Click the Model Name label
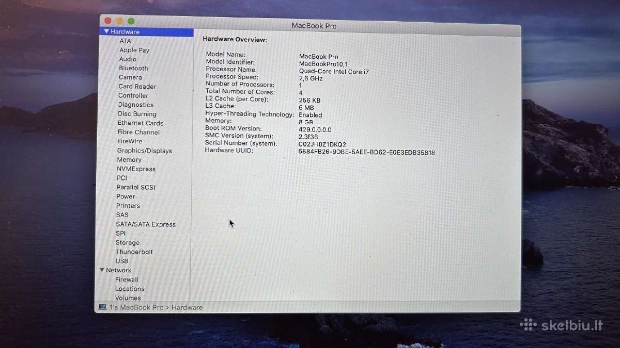Image resolution: width=620 pixels, height=348 pixels. [x=226, y=54]
